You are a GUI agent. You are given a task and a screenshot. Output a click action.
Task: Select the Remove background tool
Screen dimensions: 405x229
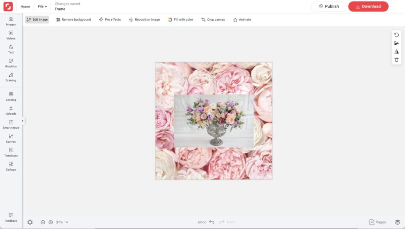(73, 19)
